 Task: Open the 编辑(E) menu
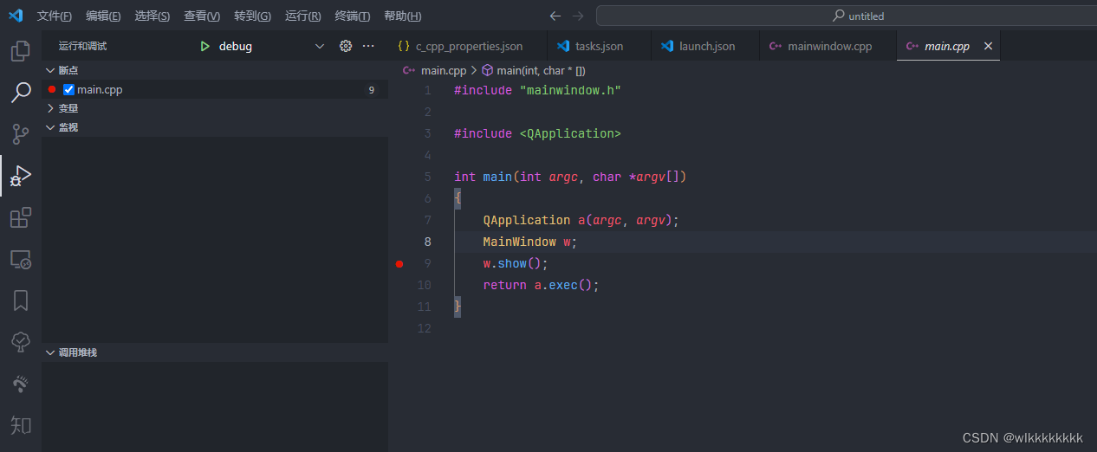[103, 16]
